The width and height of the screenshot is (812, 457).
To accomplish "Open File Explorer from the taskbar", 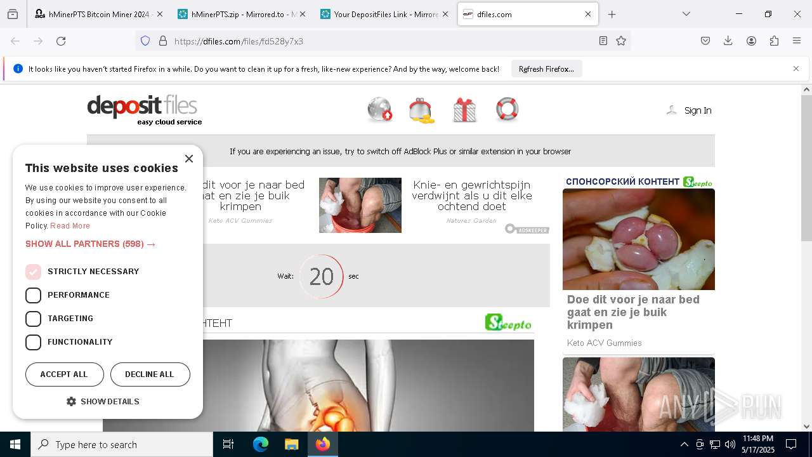I will (x=291, y=444).
